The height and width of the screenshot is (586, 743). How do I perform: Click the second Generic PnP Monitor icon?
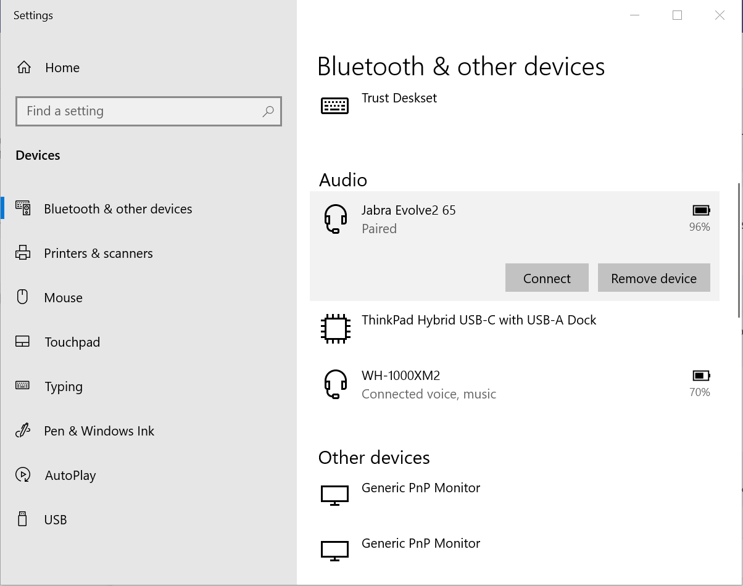click(334, 551)
